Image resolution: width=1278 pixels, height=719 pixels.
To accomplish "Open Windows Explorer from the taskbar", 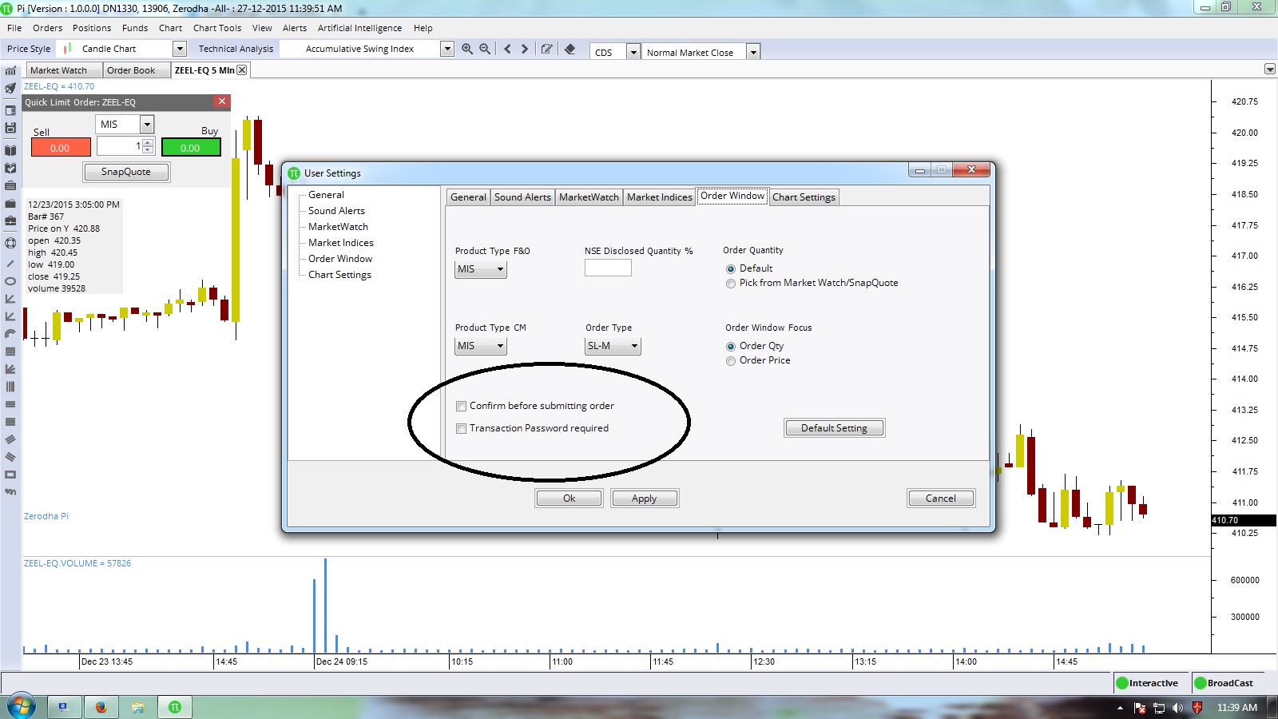I will click(138, 707).
